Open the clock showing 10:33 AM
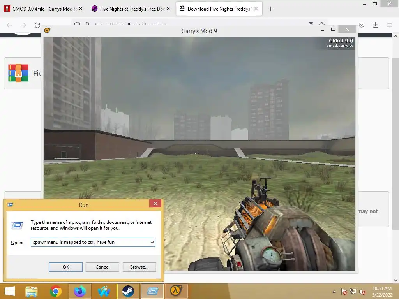Viewport: 399px width, 299px height. (x=382, y=292)
